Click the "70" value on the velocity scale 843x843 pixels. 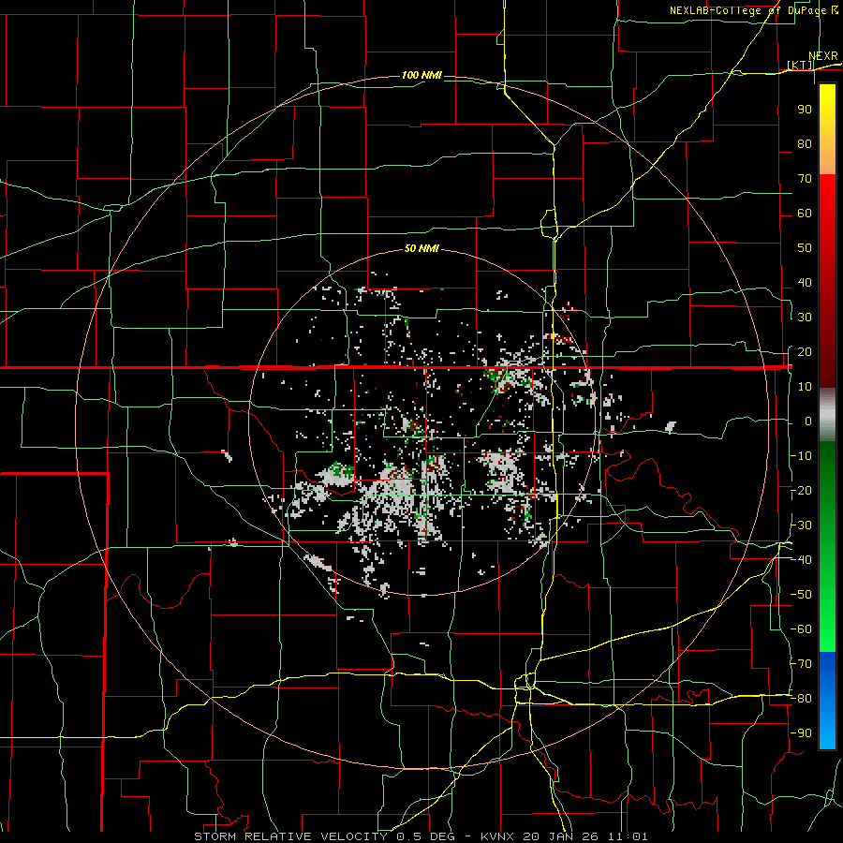coord(805,179)
